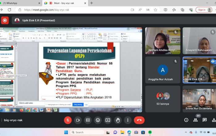Viewport: 216px width, 136px height.
Task: Open the in-call chat panel
Action: (x=205, y=120)
